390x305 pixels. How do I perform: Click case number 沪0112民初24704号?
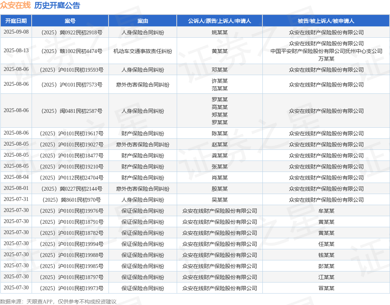pyautogui.click(x=72, y=178)
